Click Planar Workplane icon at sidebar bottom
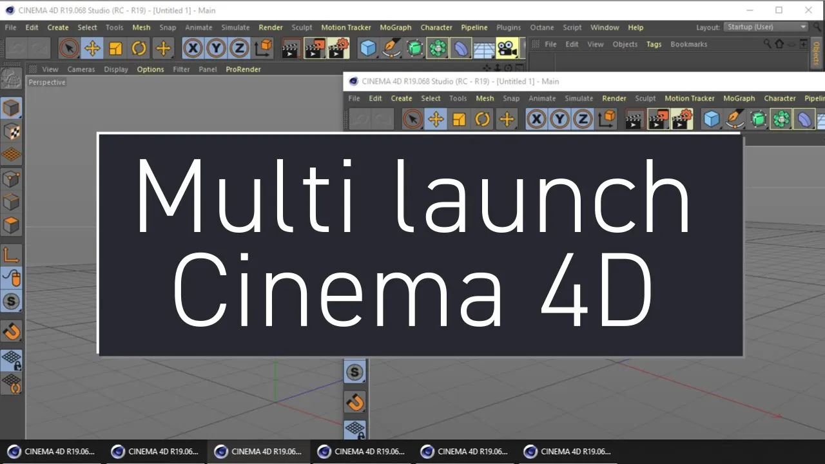Screen dimensions: 825x464 pyautogui.click(x=12, y=384)
